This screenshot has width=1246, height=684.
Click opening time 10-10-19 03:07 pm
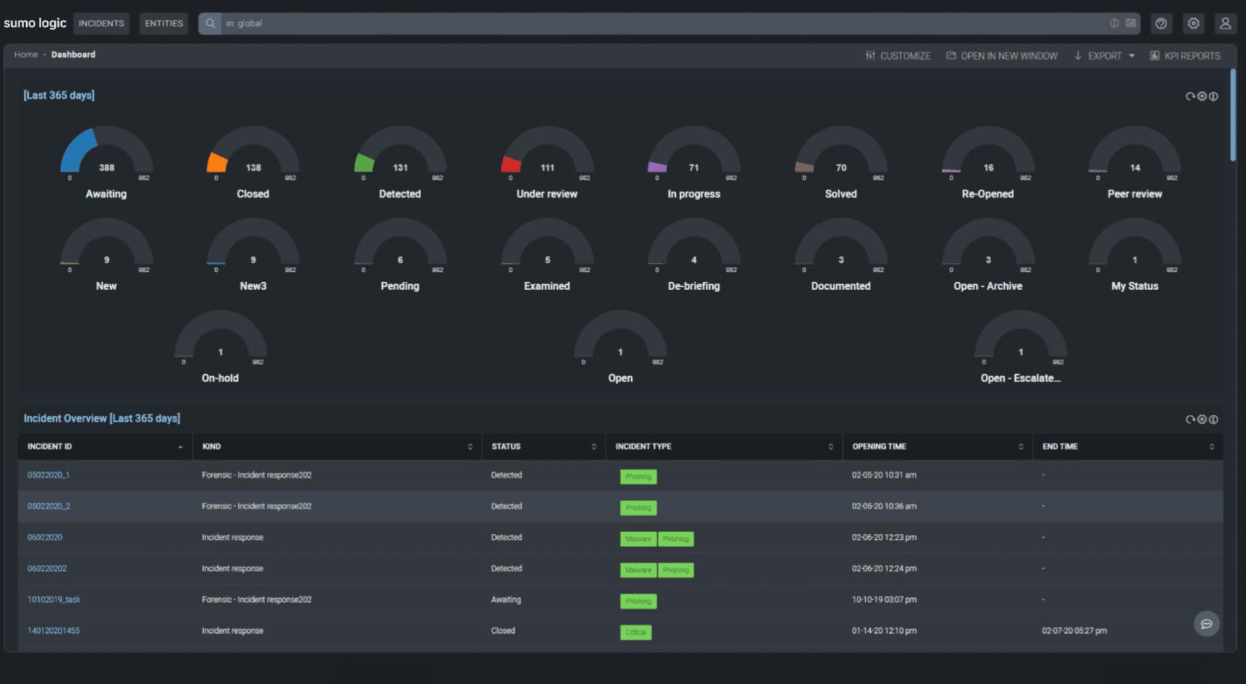click(884, 599)
